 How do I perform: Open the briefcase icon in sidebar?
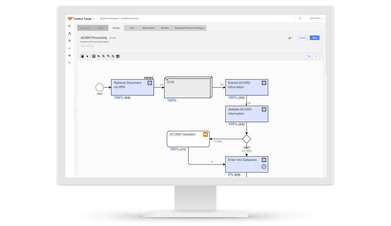tap(69, 55)
